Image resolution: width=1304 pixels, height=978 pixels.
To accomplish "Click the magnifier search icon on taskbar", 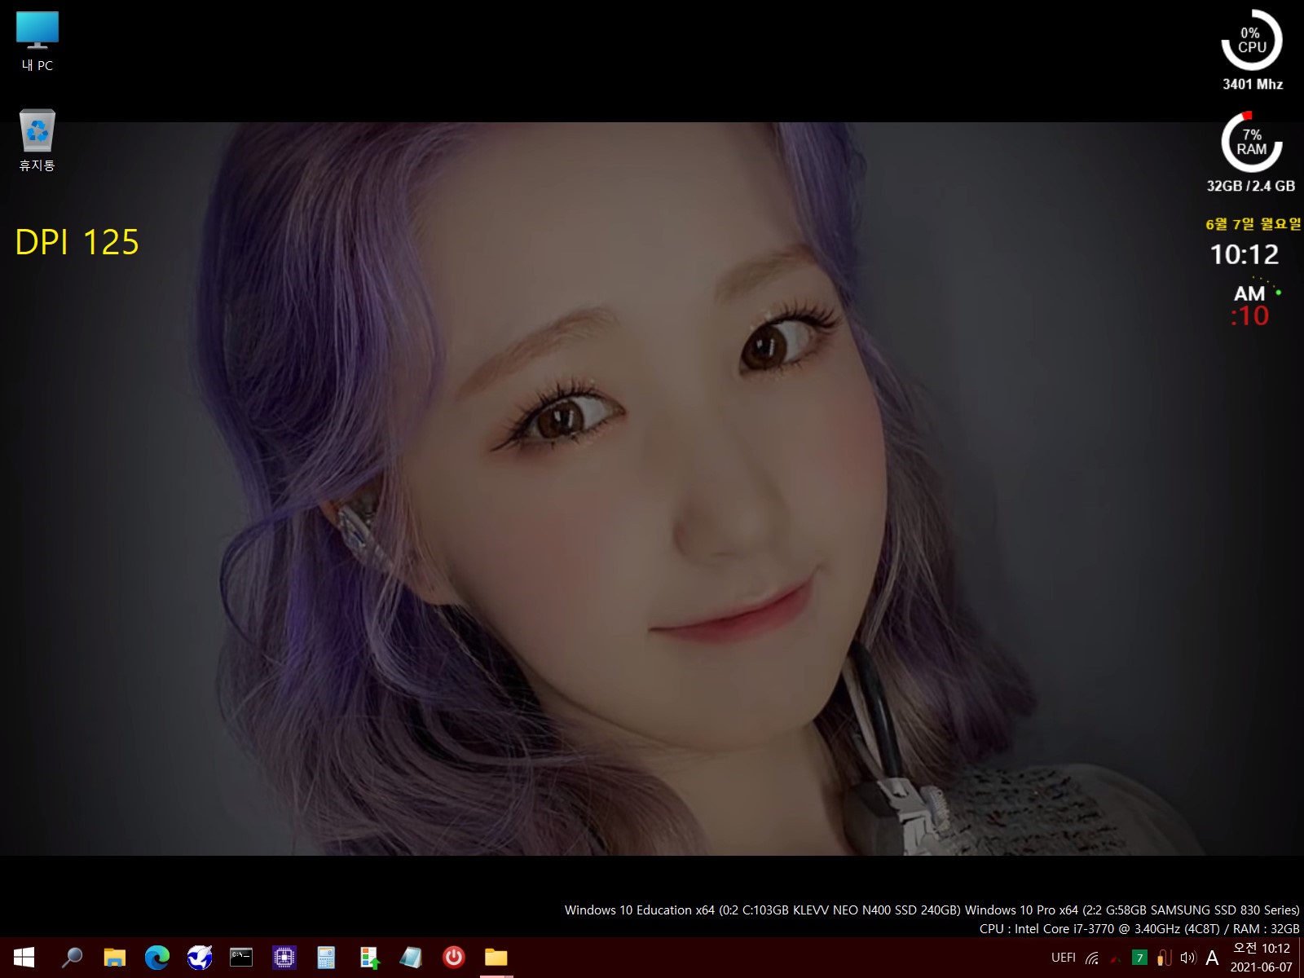I will [72, 958].
